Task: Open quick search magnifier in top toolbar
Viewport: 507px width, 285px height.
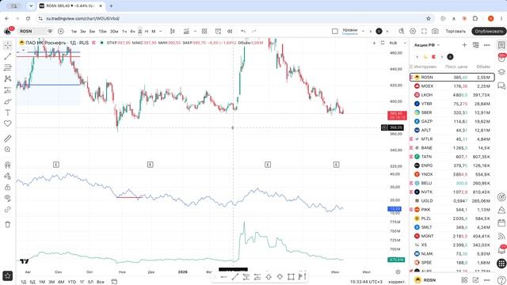Action: click(x=402, y=32)
